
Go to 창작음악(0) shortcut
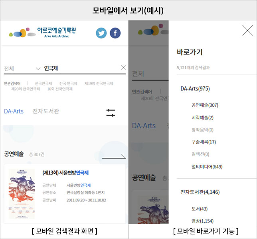(202, 130)
